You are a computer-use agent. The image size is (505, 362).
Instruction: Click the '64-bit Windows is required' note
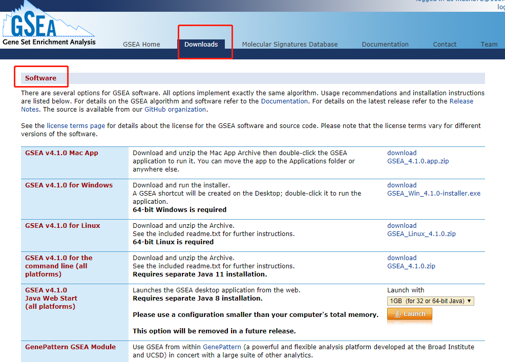tap(179, 209)
